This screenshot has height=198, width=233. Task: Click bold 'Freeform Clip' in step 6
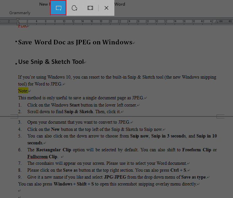(x=197, y=150)
